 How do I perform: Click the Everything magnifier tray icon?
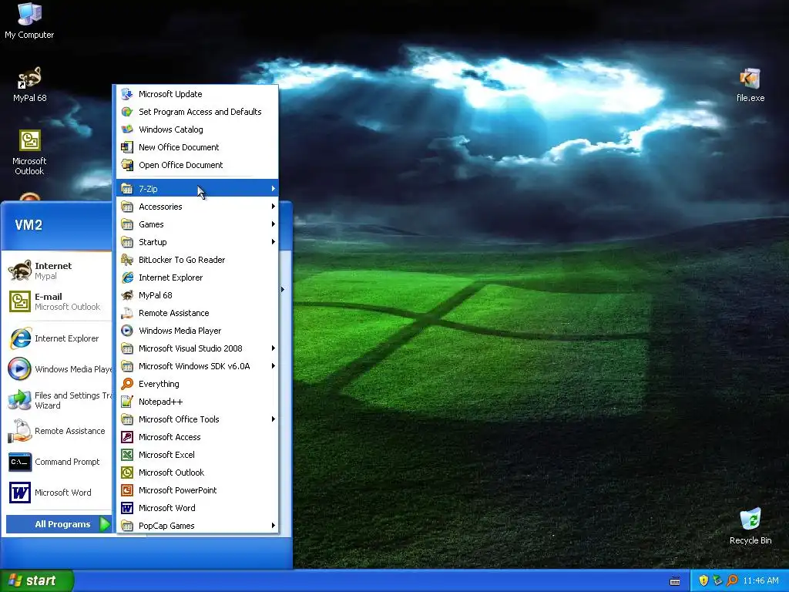[733, 580]
